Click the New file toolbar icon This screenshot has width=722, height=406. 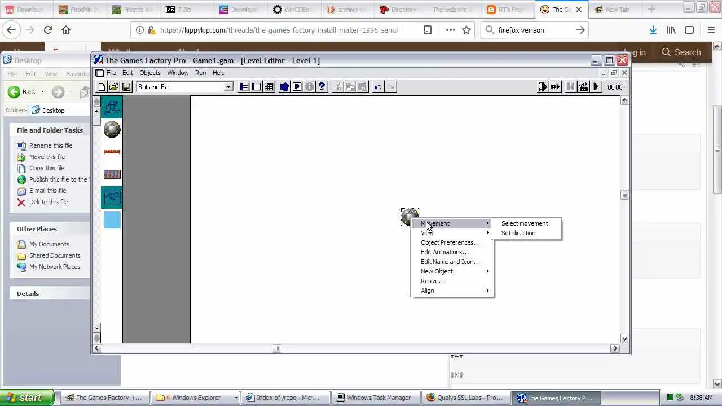coord(102,87)
